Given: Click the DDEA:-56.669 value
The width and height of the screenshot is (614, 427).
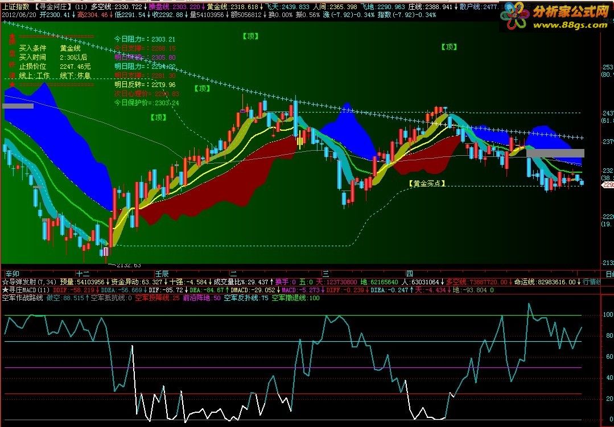Looking at the screenshot, I should click(121, 290).
